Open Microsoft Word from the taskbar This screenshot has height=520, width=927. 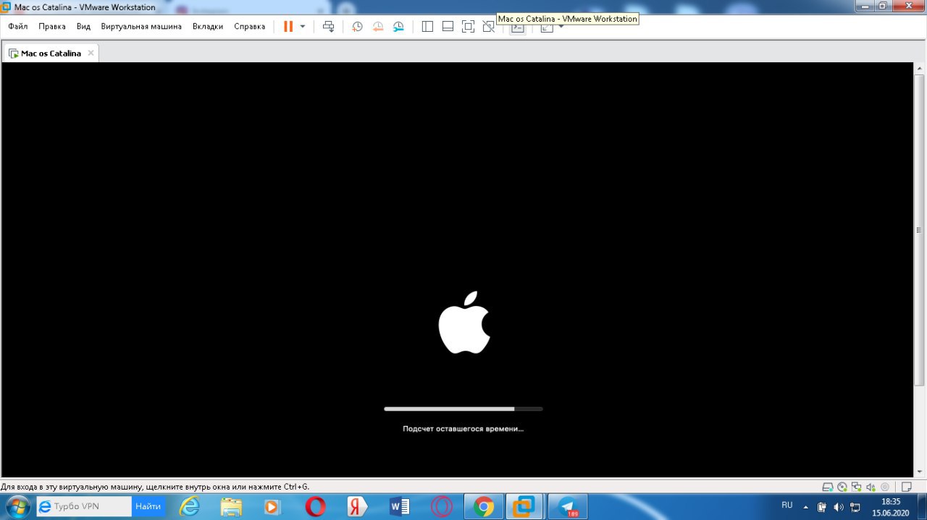pyautogui.click(x=400, y=506)
